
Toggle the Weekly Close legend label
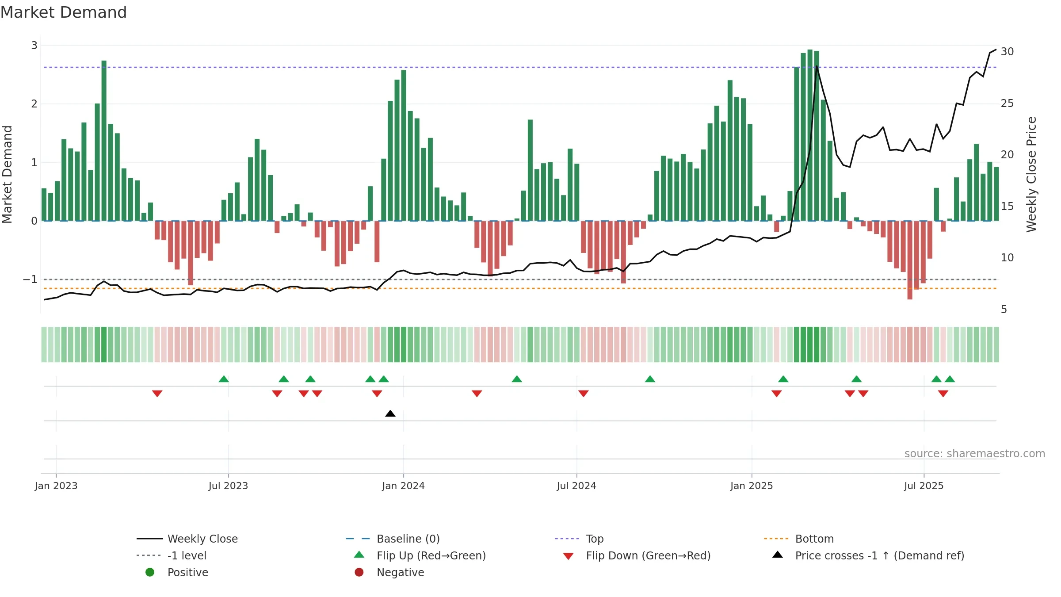point(202,539)
